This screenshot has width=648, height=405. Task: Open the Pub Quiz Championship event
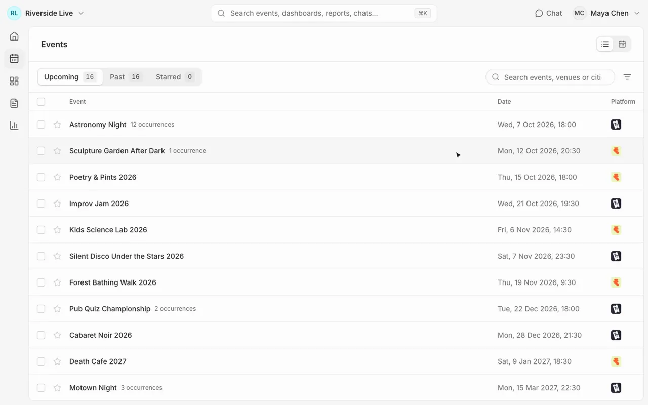(x=110, y=309)
